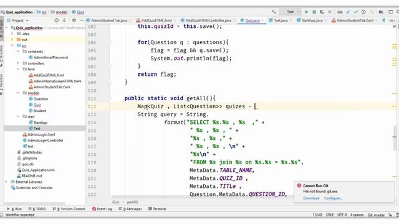The height and width of the screenshot is (224, 399).
Task: Switch to AdminStudentTab.fxml editor tab
Action: click(x=355, y=21)
